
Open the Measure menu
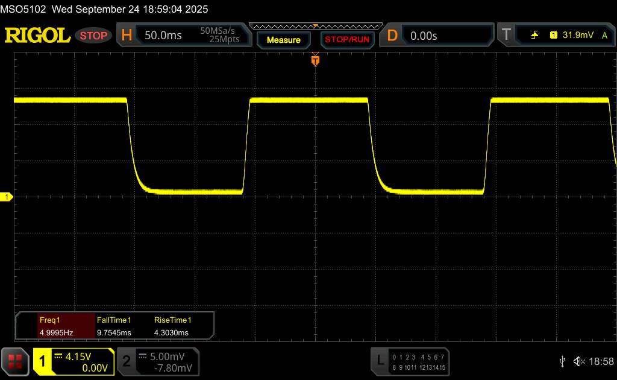coord(283,40)
